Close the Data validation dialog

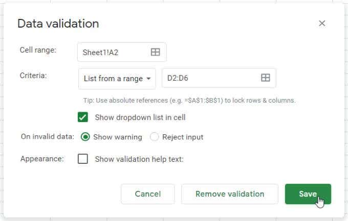pos(322,23)
